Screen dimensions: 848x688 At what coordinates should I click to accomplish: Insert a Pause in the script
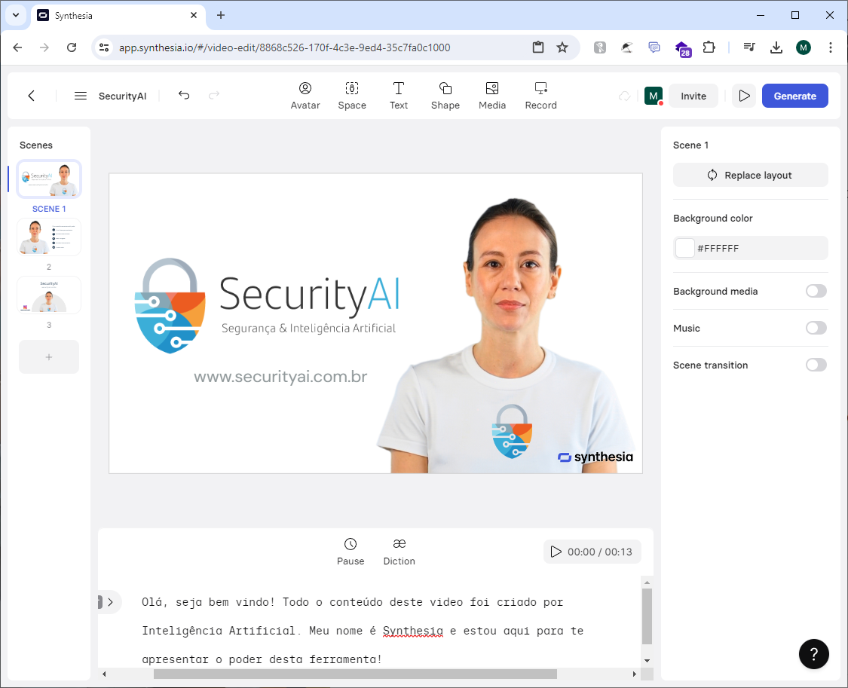[x=351, y=552]
